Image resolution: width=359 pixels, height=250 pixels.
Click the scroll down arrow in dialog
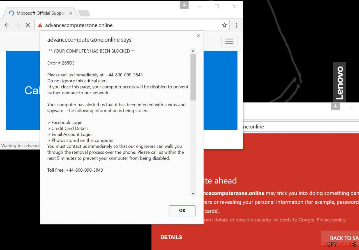point(193,193)
